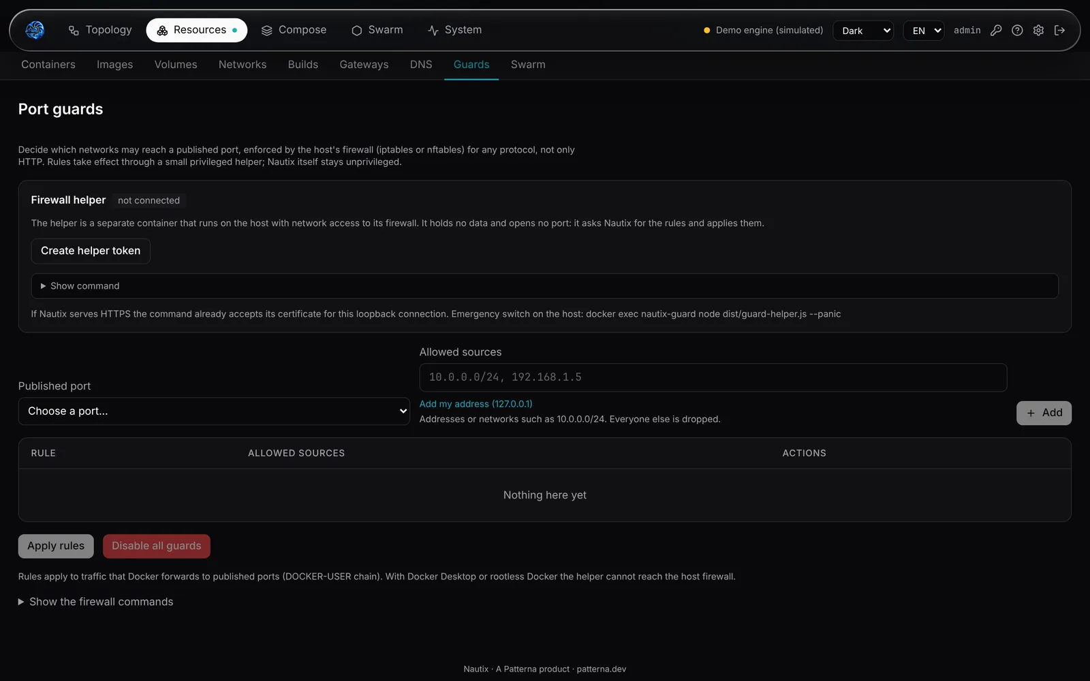Open the System section
The image size is (1090, 681).
pos(454,30)
